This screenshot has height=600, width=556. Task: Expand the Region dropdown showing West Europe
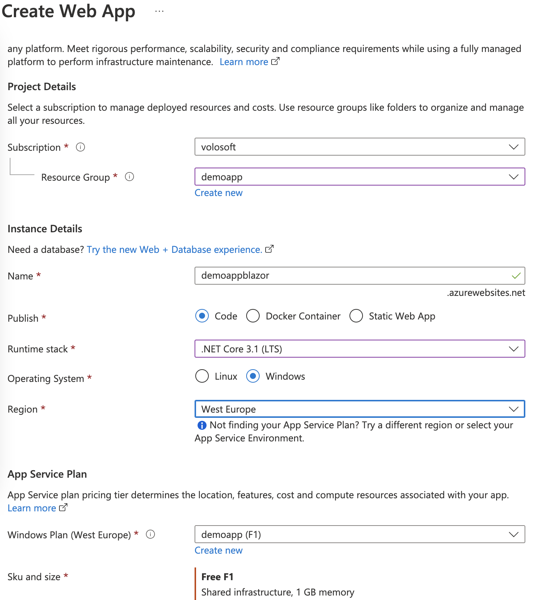pos(359,409)
